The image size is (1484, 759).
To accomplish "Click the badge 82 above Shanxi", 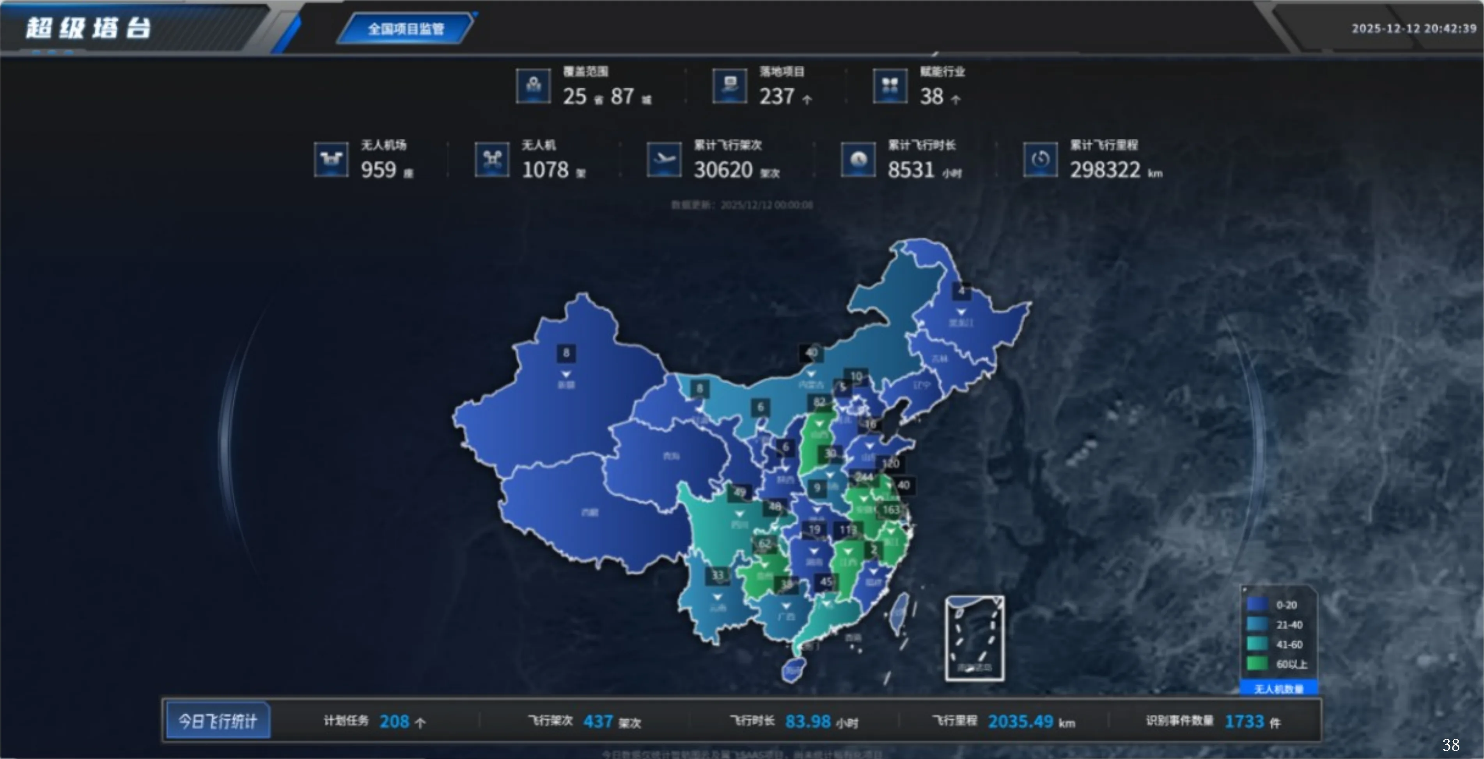I will (820, 402).
